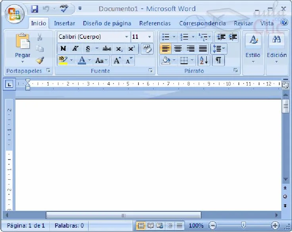This screenshot has width=292, height=232.
Task: Align text right
Action: coord(190,49)
